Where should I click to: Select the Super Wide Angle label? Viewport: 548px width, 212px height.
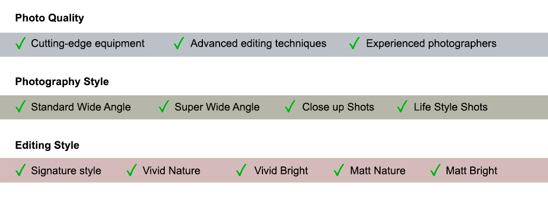[217, 107]
